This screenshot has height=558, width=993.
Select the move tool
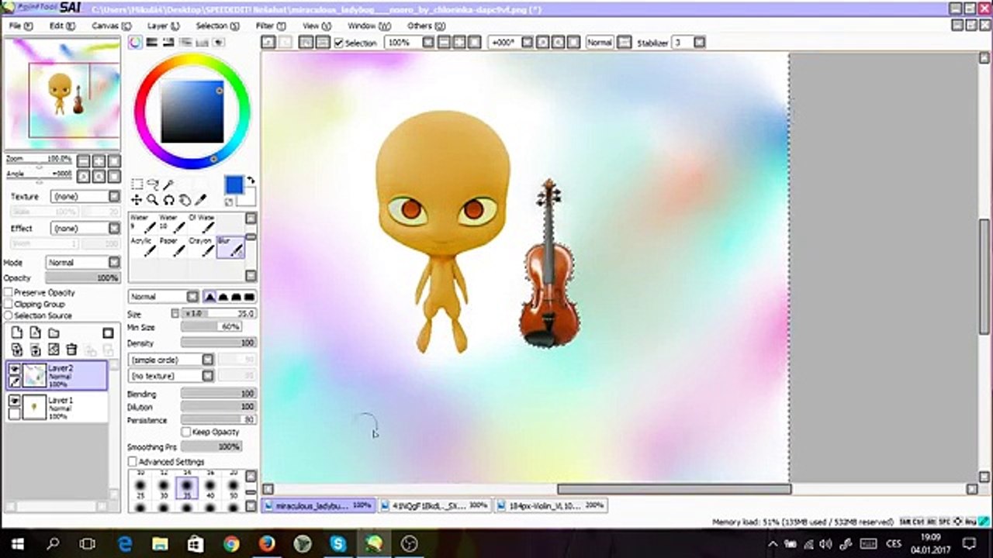tap(137, 200)
